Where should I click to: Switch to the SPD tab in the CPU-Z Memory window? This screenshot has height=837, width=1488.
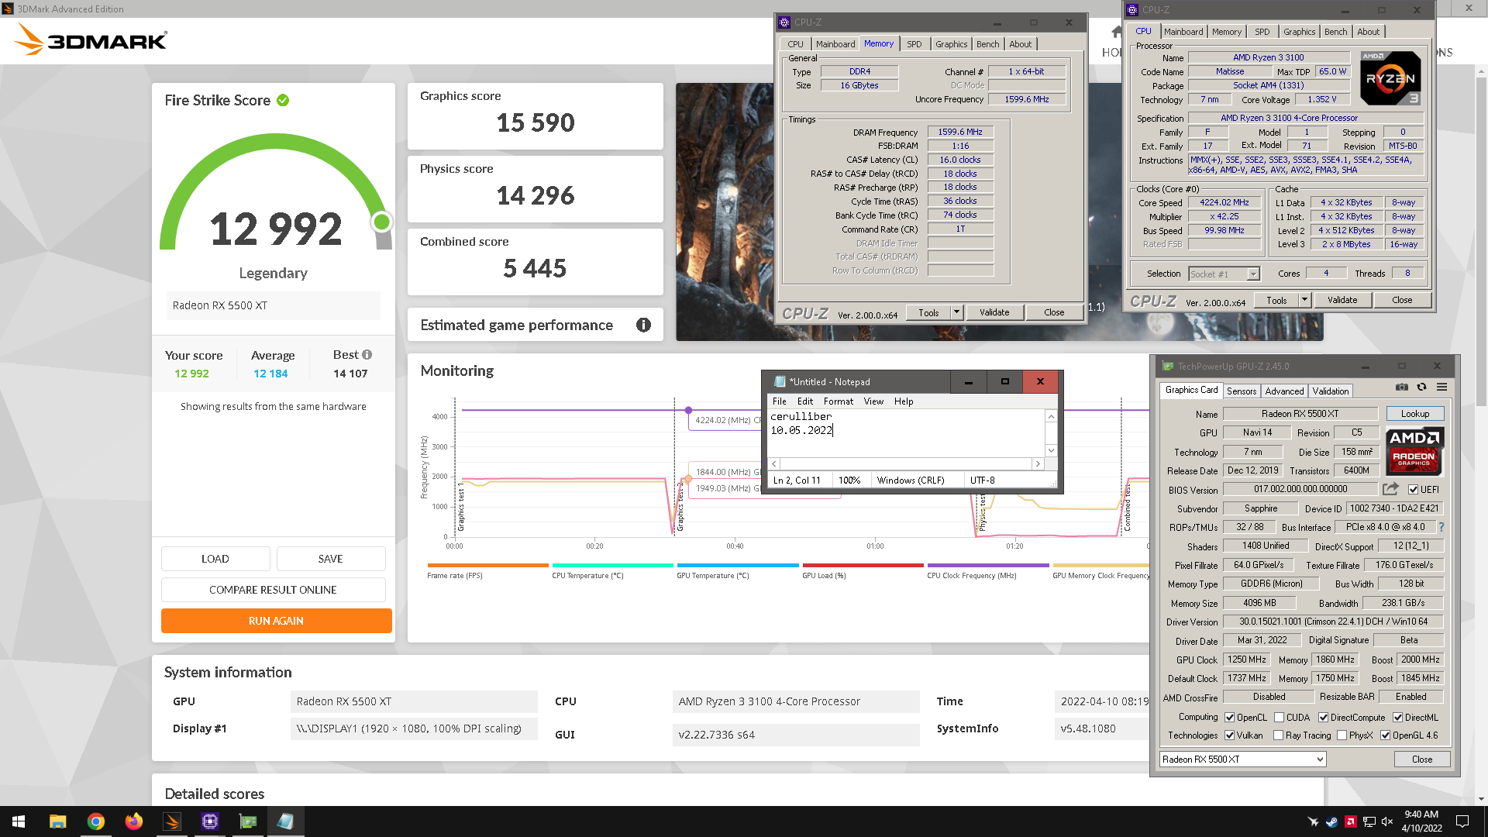click(914, 44)
